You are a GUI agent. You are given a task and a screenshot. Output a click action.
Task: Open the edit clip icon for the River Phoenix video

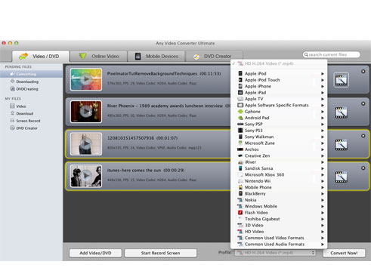tap(341, 112)
